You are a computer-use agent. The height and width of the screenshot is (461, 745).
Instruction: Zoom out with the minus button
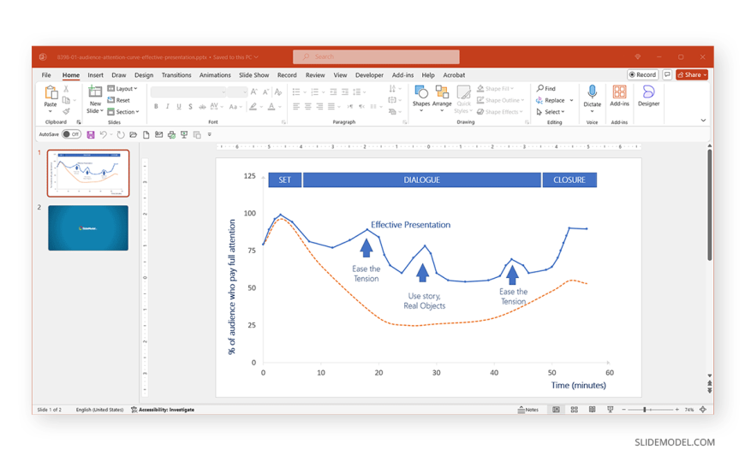624,409
